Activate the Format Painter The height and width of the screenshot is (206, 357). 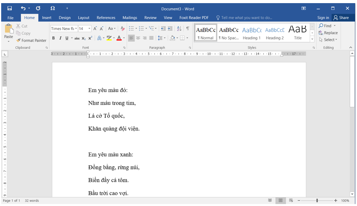[31, 41]
